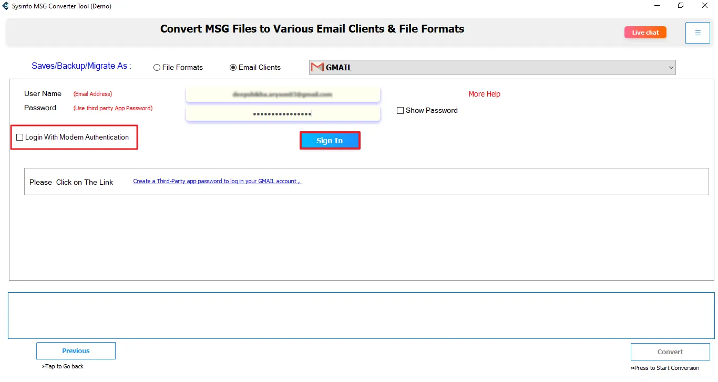Viewport: 718px width, 382px height.
Task: Click the "Saves/Backup/Migrate As :" label
Action: [x=81, y=66]
